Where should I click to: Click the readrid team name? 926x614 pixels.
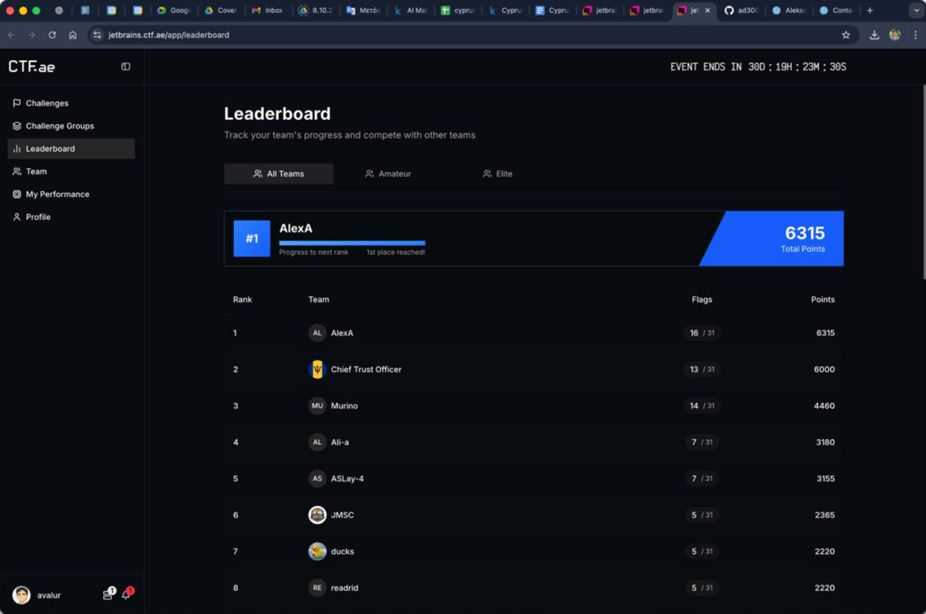tap(344, 588)
